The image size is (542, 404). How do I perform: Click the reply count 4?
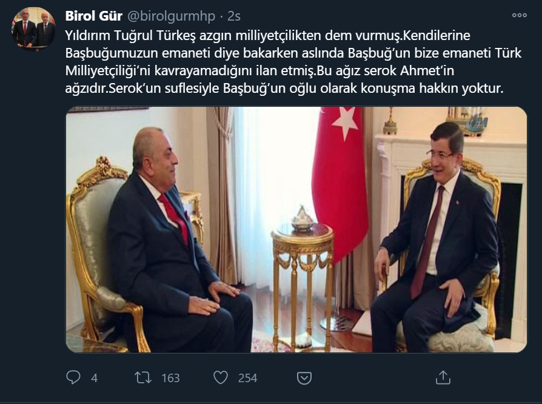[x=95, y=378]
